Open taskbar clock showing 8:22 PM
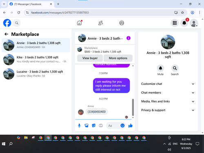The image size is (204, 153). pyautogui.click(x=186, y=144)
